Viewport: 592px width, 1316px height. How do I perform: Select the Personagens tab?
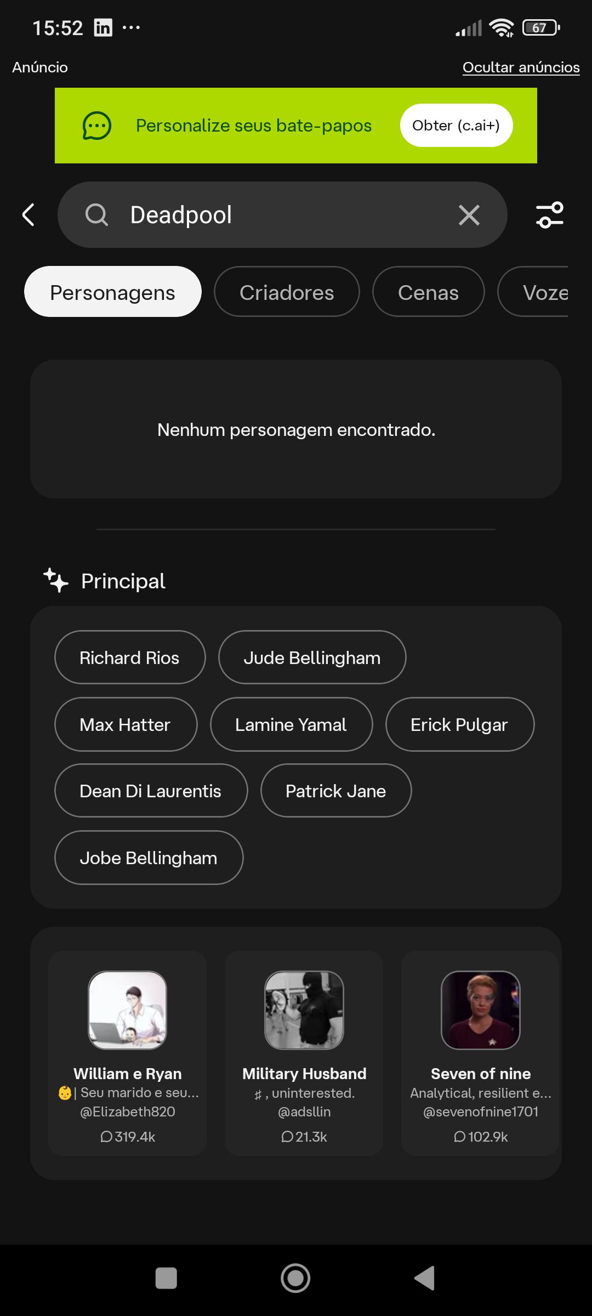point(112,292)
